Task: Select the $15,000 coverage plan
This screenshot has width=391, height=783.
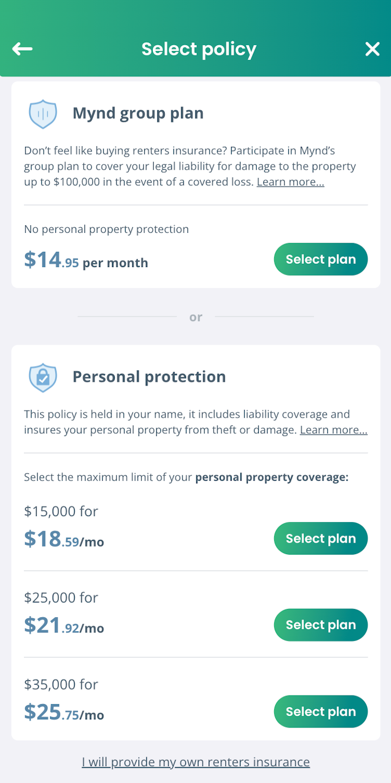Action: pyautogui.click(x=320, y=538)
